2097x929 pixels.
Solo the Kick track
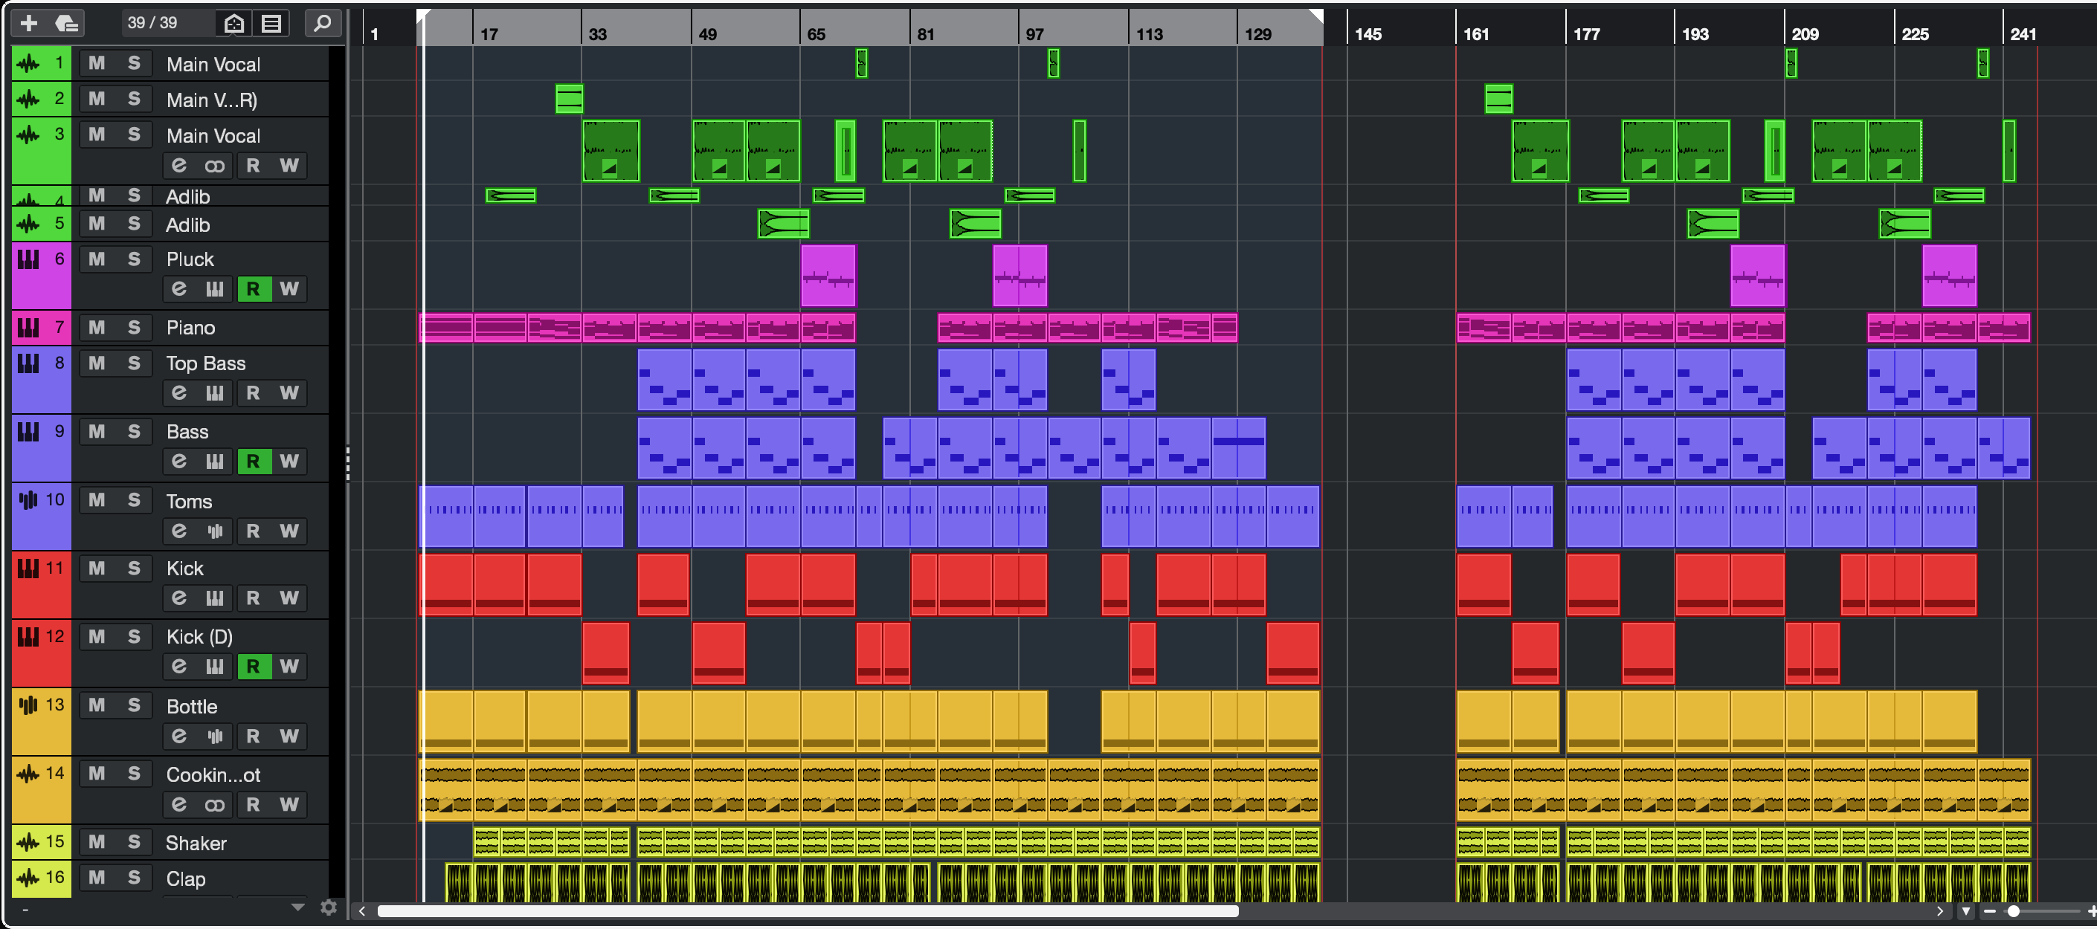click(135, 568)
